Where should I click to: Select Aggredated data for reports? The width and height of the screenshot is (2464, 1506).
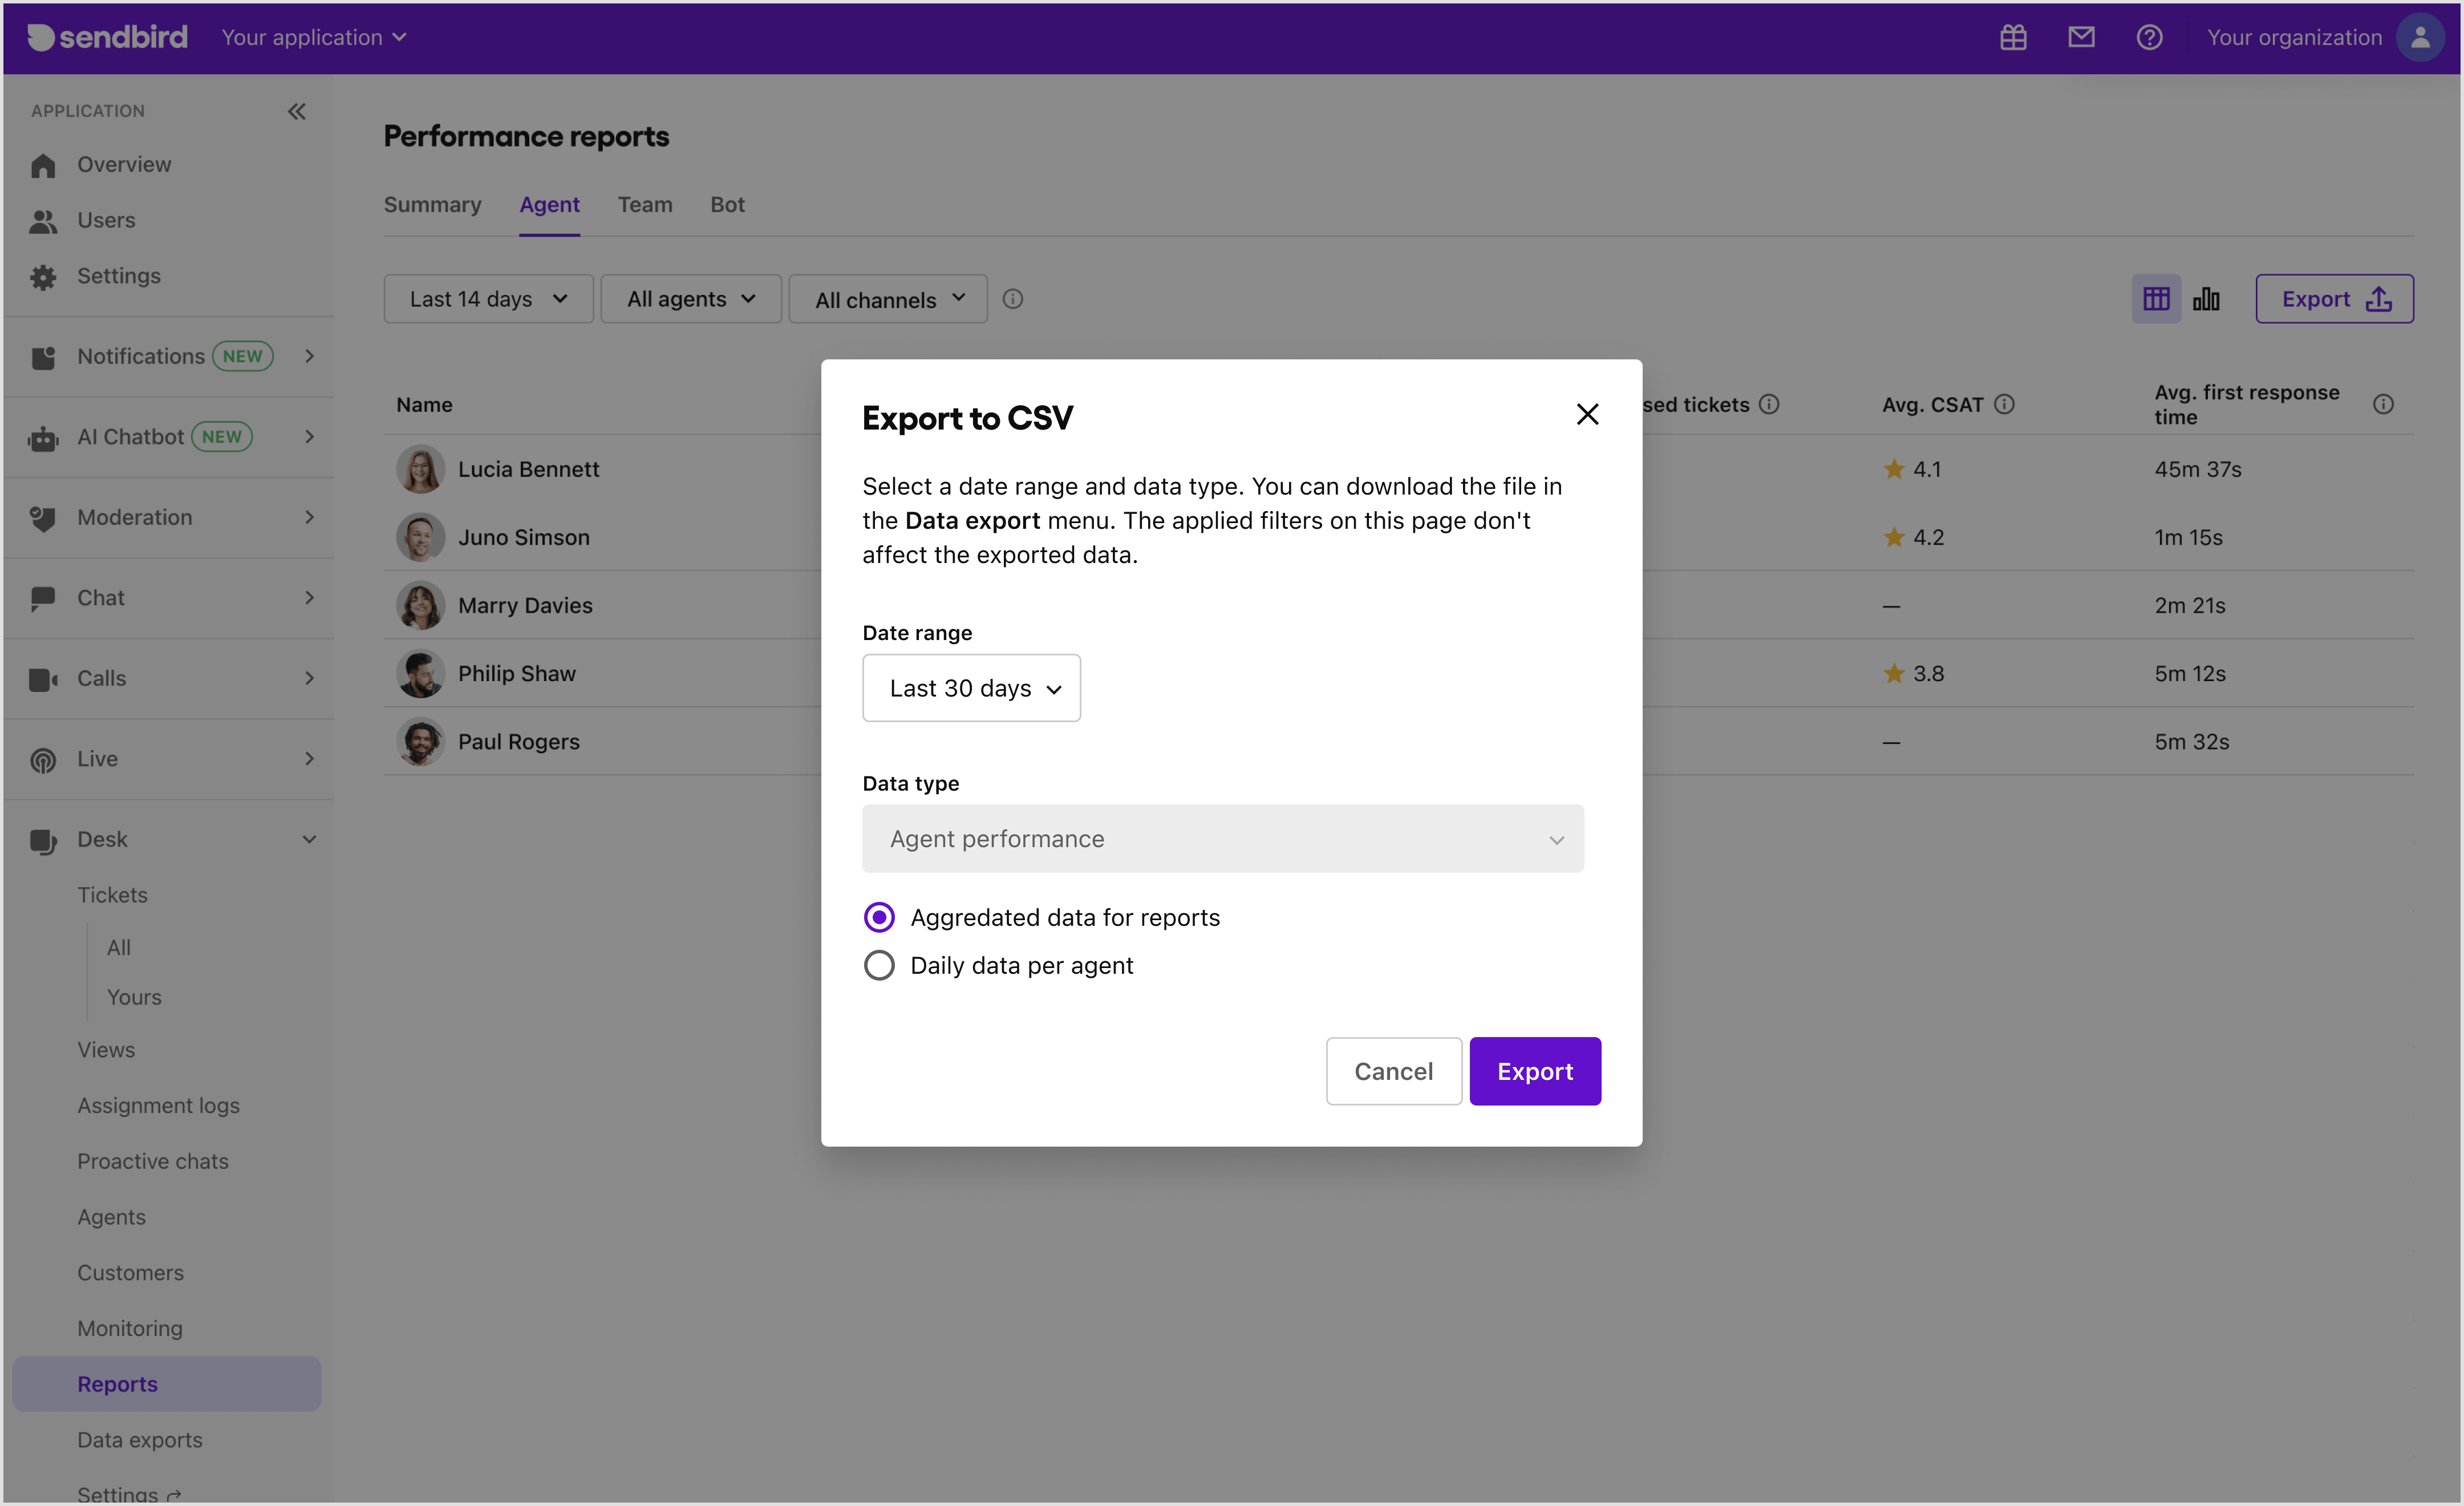pos(879,916)
